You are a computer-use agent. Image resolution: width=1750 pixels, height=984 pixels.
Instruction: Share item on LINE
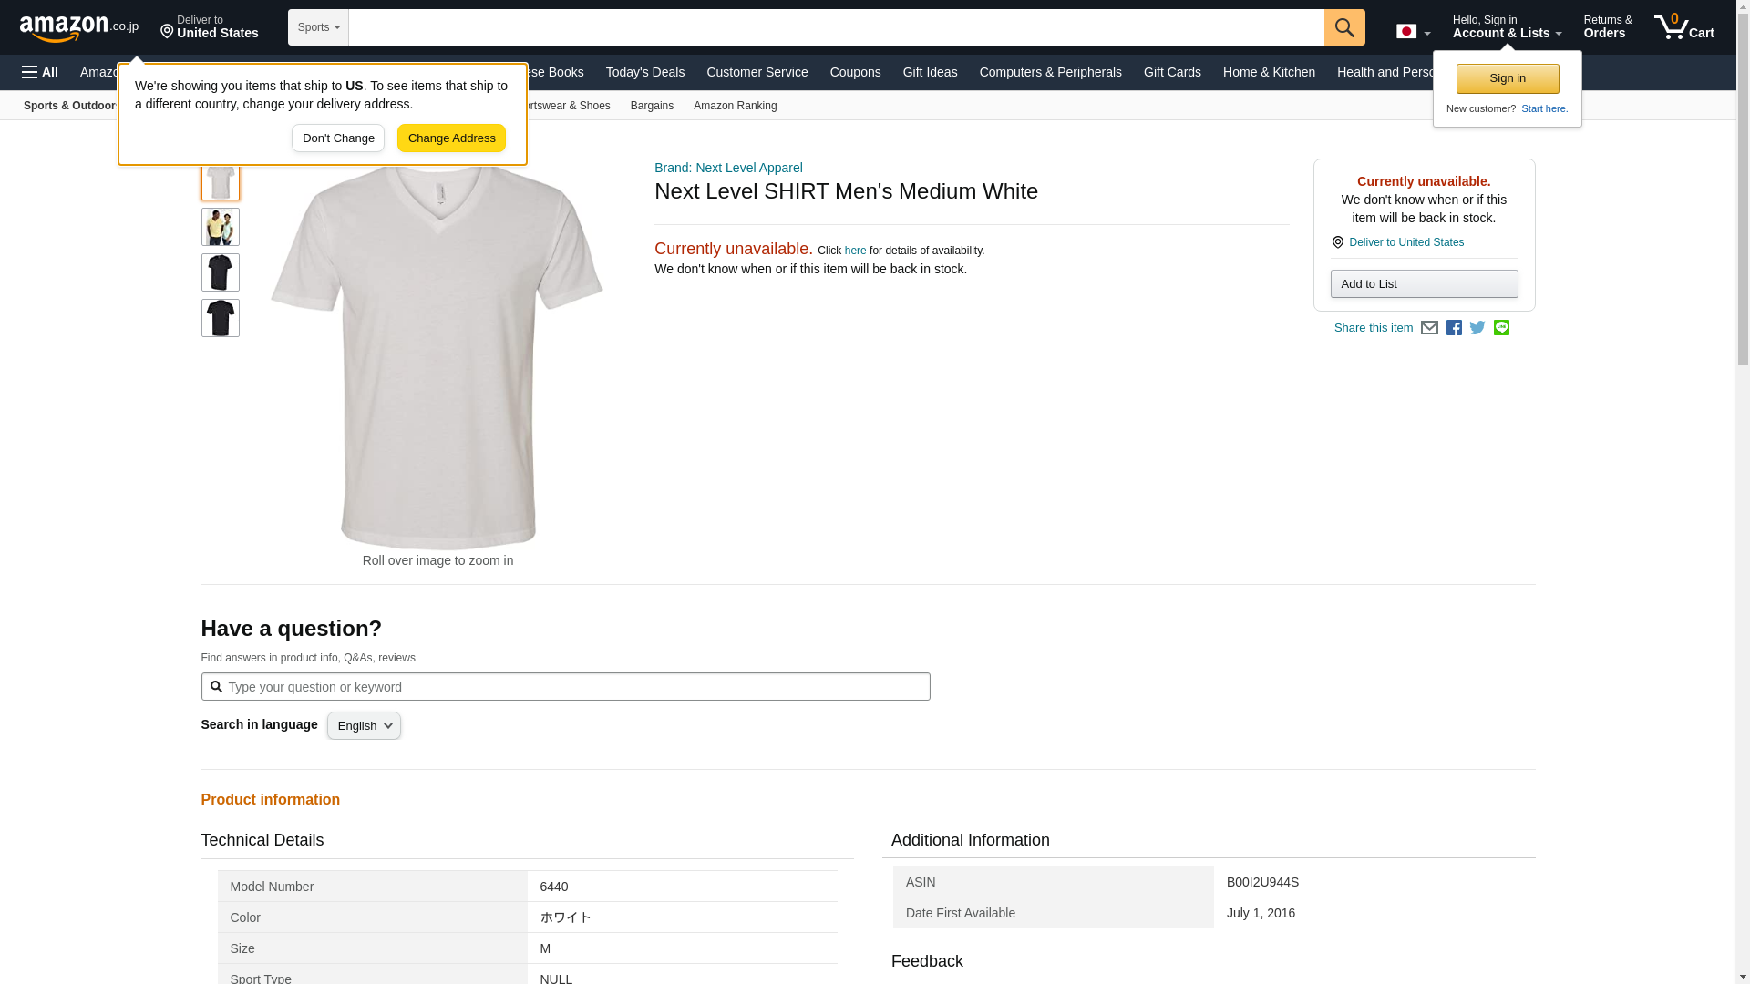[1501, 328]
